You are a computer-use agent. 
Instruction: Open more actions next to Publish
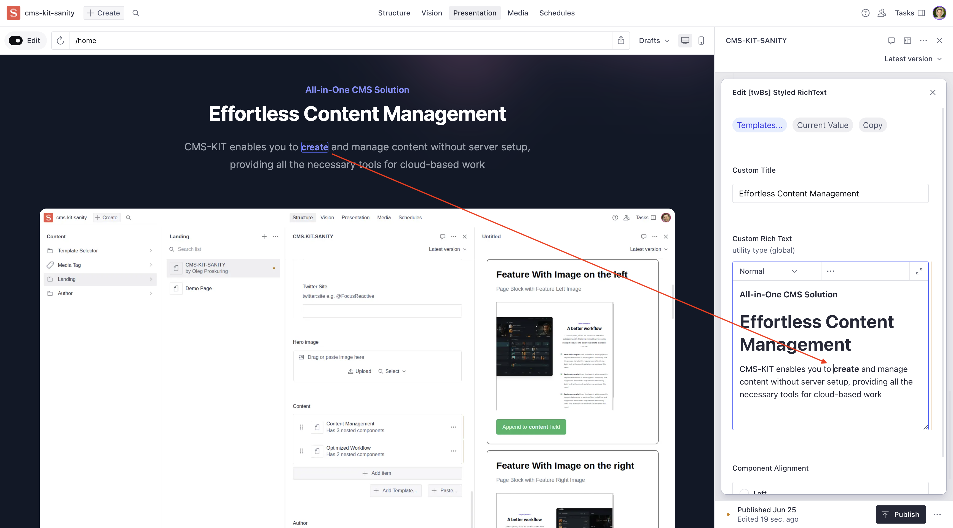pos(937,514)
